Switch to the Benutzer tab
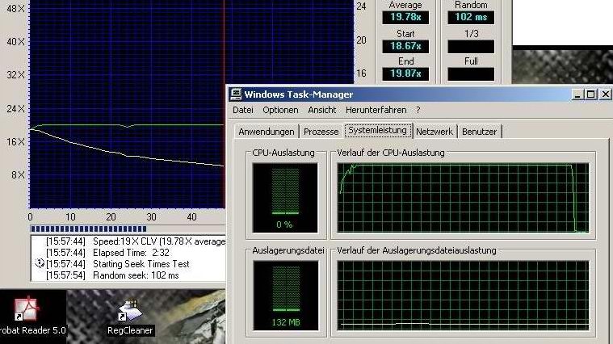613x344 pixels. (x=479, y=132)
